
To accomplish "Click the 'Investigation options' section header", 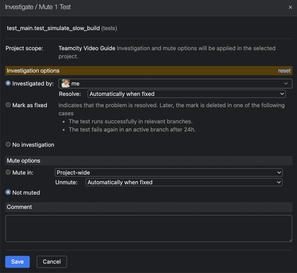I will (x=33, y=71).
